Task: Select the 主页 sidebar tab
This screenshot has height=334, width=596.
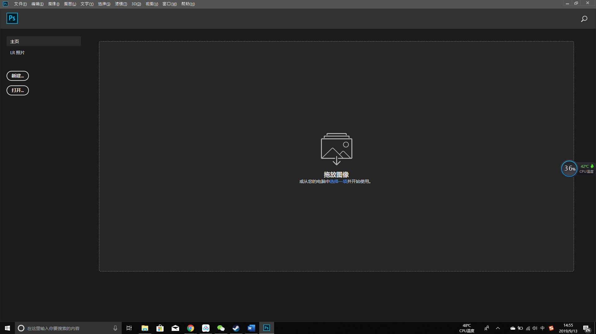Action: 44,41
